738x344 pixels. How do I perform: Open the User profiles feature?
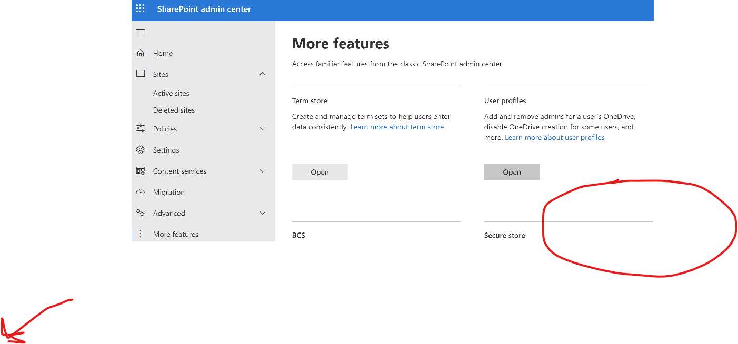(x=512, y=172)
